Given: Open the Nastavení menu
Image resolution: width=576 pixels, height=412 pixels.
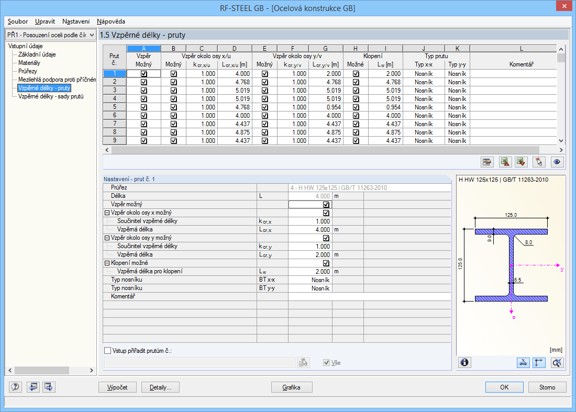Looking at the screenshot, I should [x=76, y=21].
